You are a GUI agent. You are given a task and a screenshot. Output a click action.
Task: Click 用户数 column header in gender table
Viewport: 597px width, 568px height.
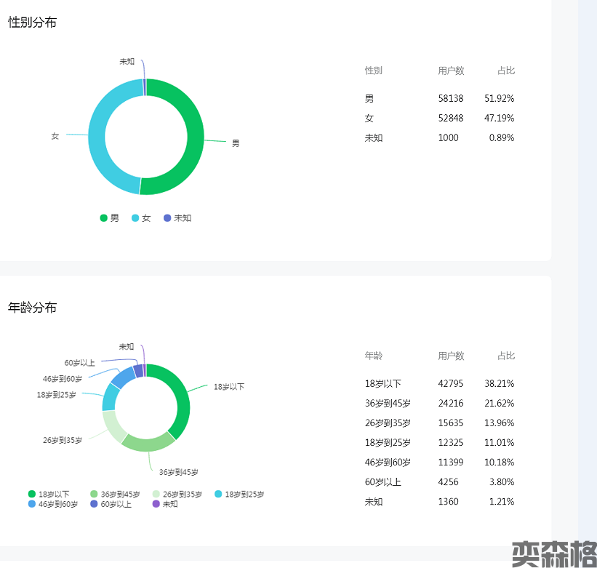click(451, 71)
